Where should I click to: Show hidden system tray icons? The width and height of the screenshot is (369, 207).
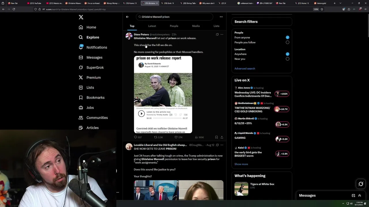click(x=343, y=204)
